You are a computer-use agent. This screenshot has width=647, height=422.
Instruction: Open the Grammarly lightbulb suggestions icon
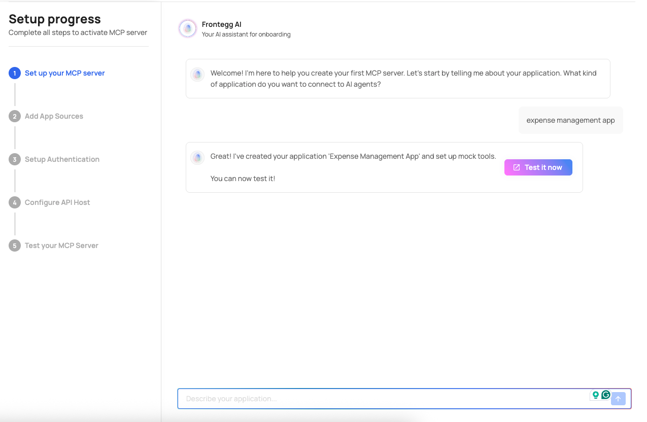(x=596, y=395)
